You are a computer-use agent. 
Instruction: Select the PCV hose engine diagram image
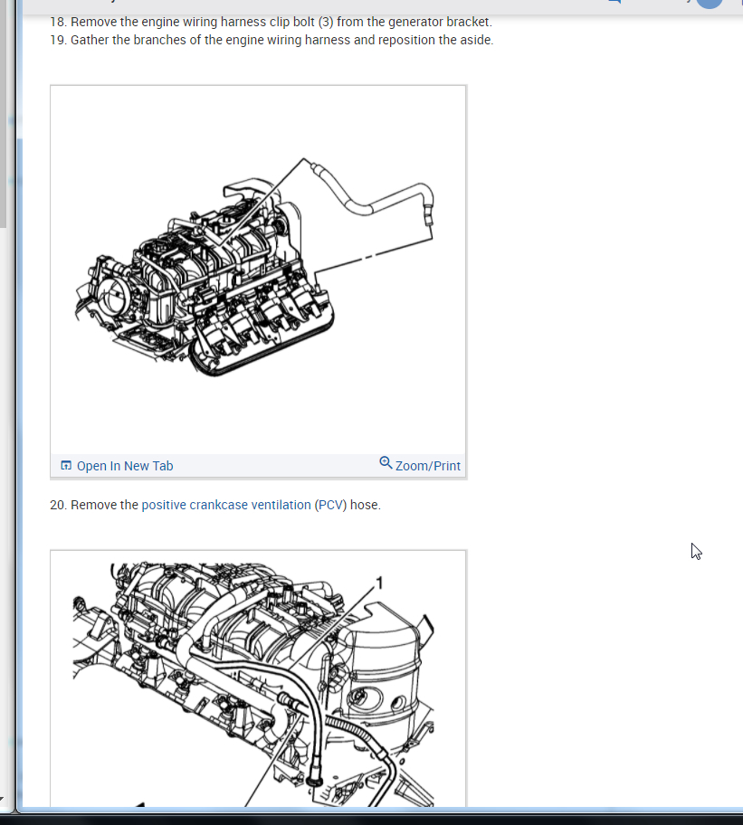coord(258,269)
